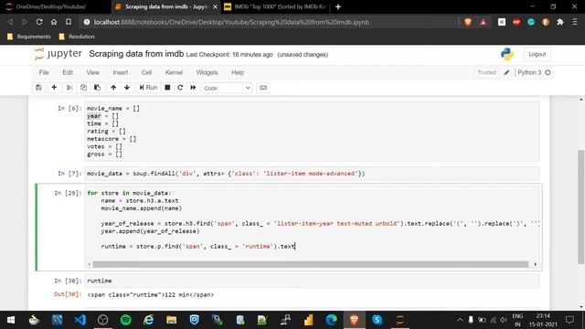Open the browser extensions puzzle icon
This screenshot has width=585, height=329.
(560, 22)
